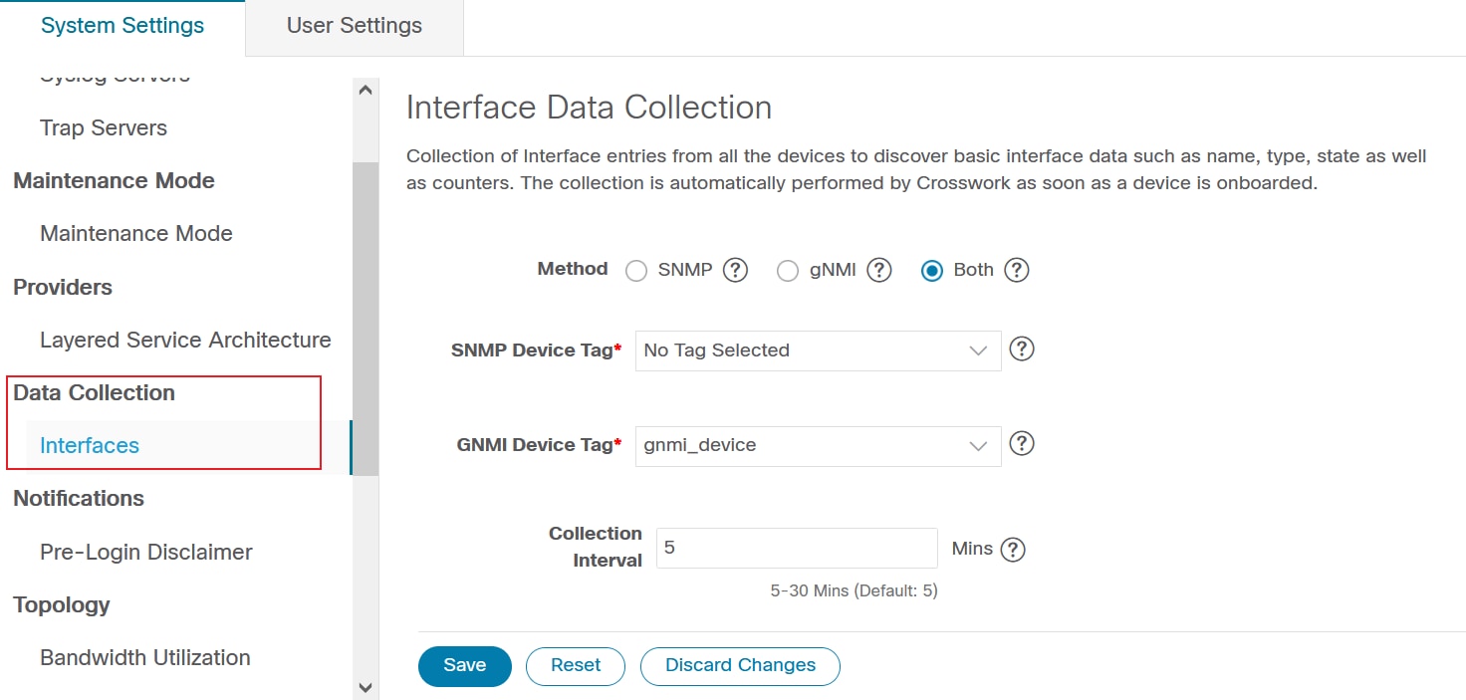Open the GNMI Device Tag dropdown
Screen dimensions: 1466x700
pyautogui.click(x=818, y=445)
